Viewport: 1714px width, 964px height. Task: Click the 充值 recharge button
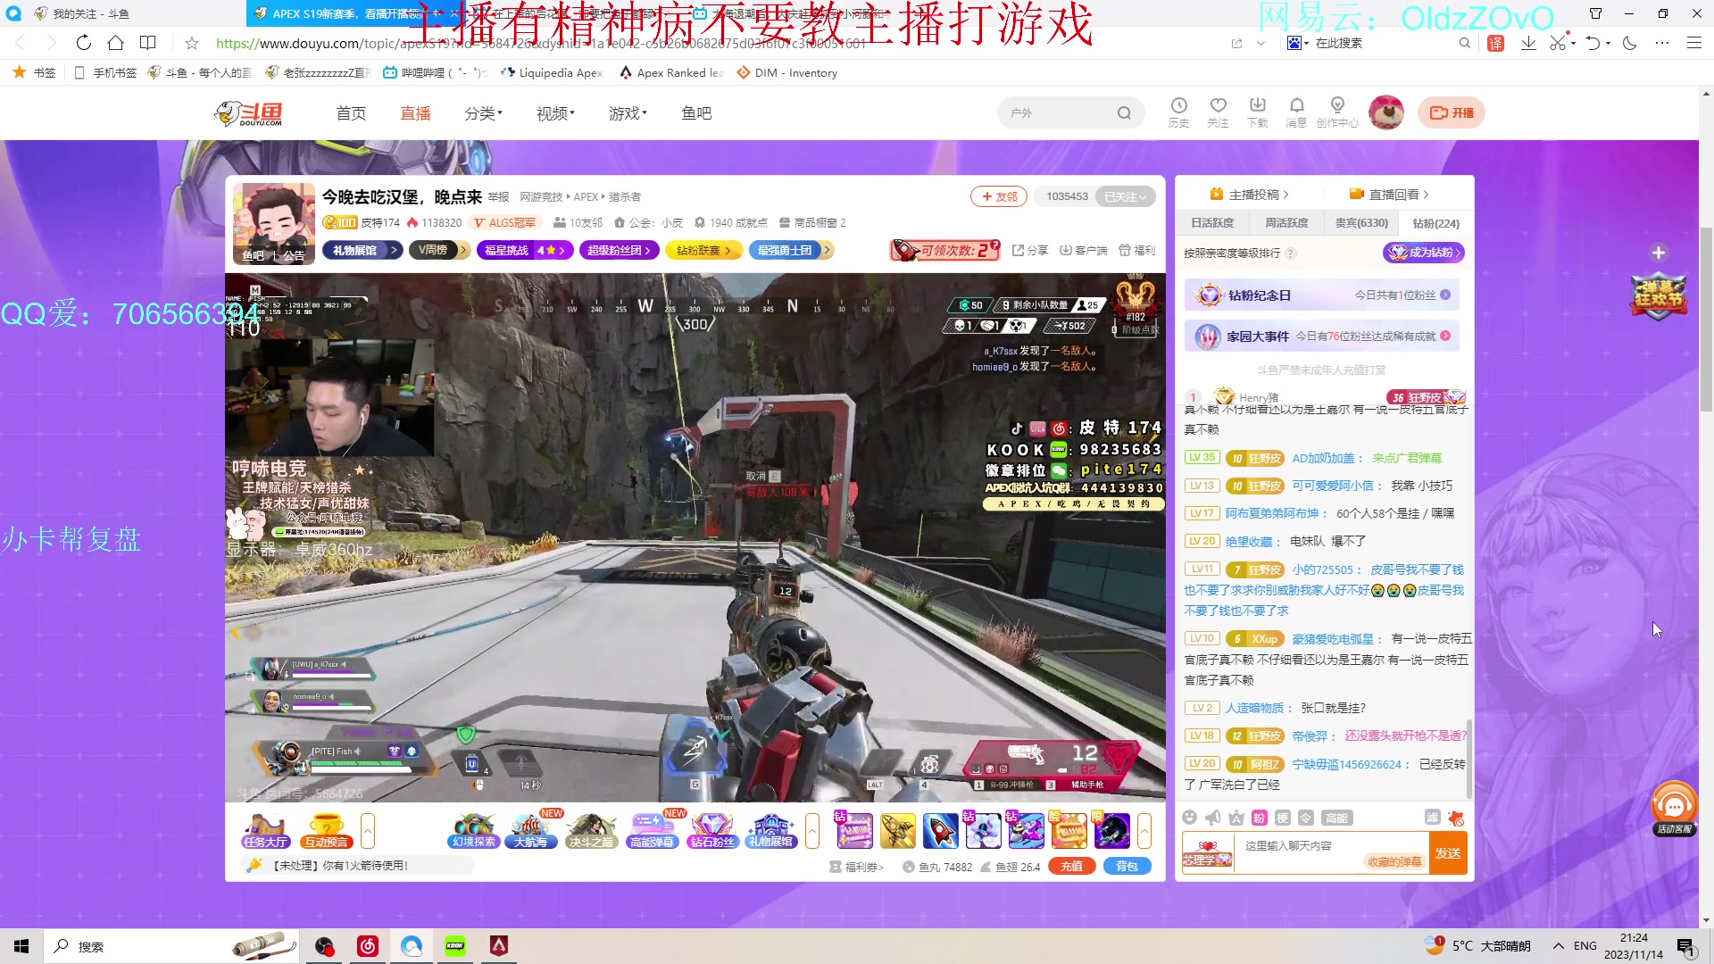pos(1072,866)
